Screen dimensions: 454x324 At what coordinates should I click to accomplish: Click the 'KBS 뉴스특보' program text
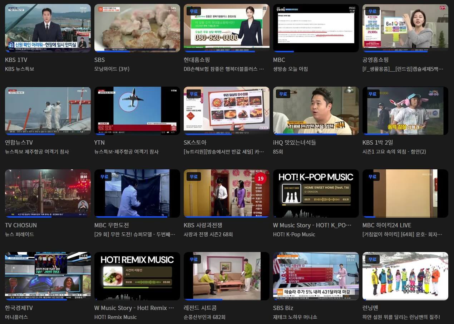coord(20,69)
